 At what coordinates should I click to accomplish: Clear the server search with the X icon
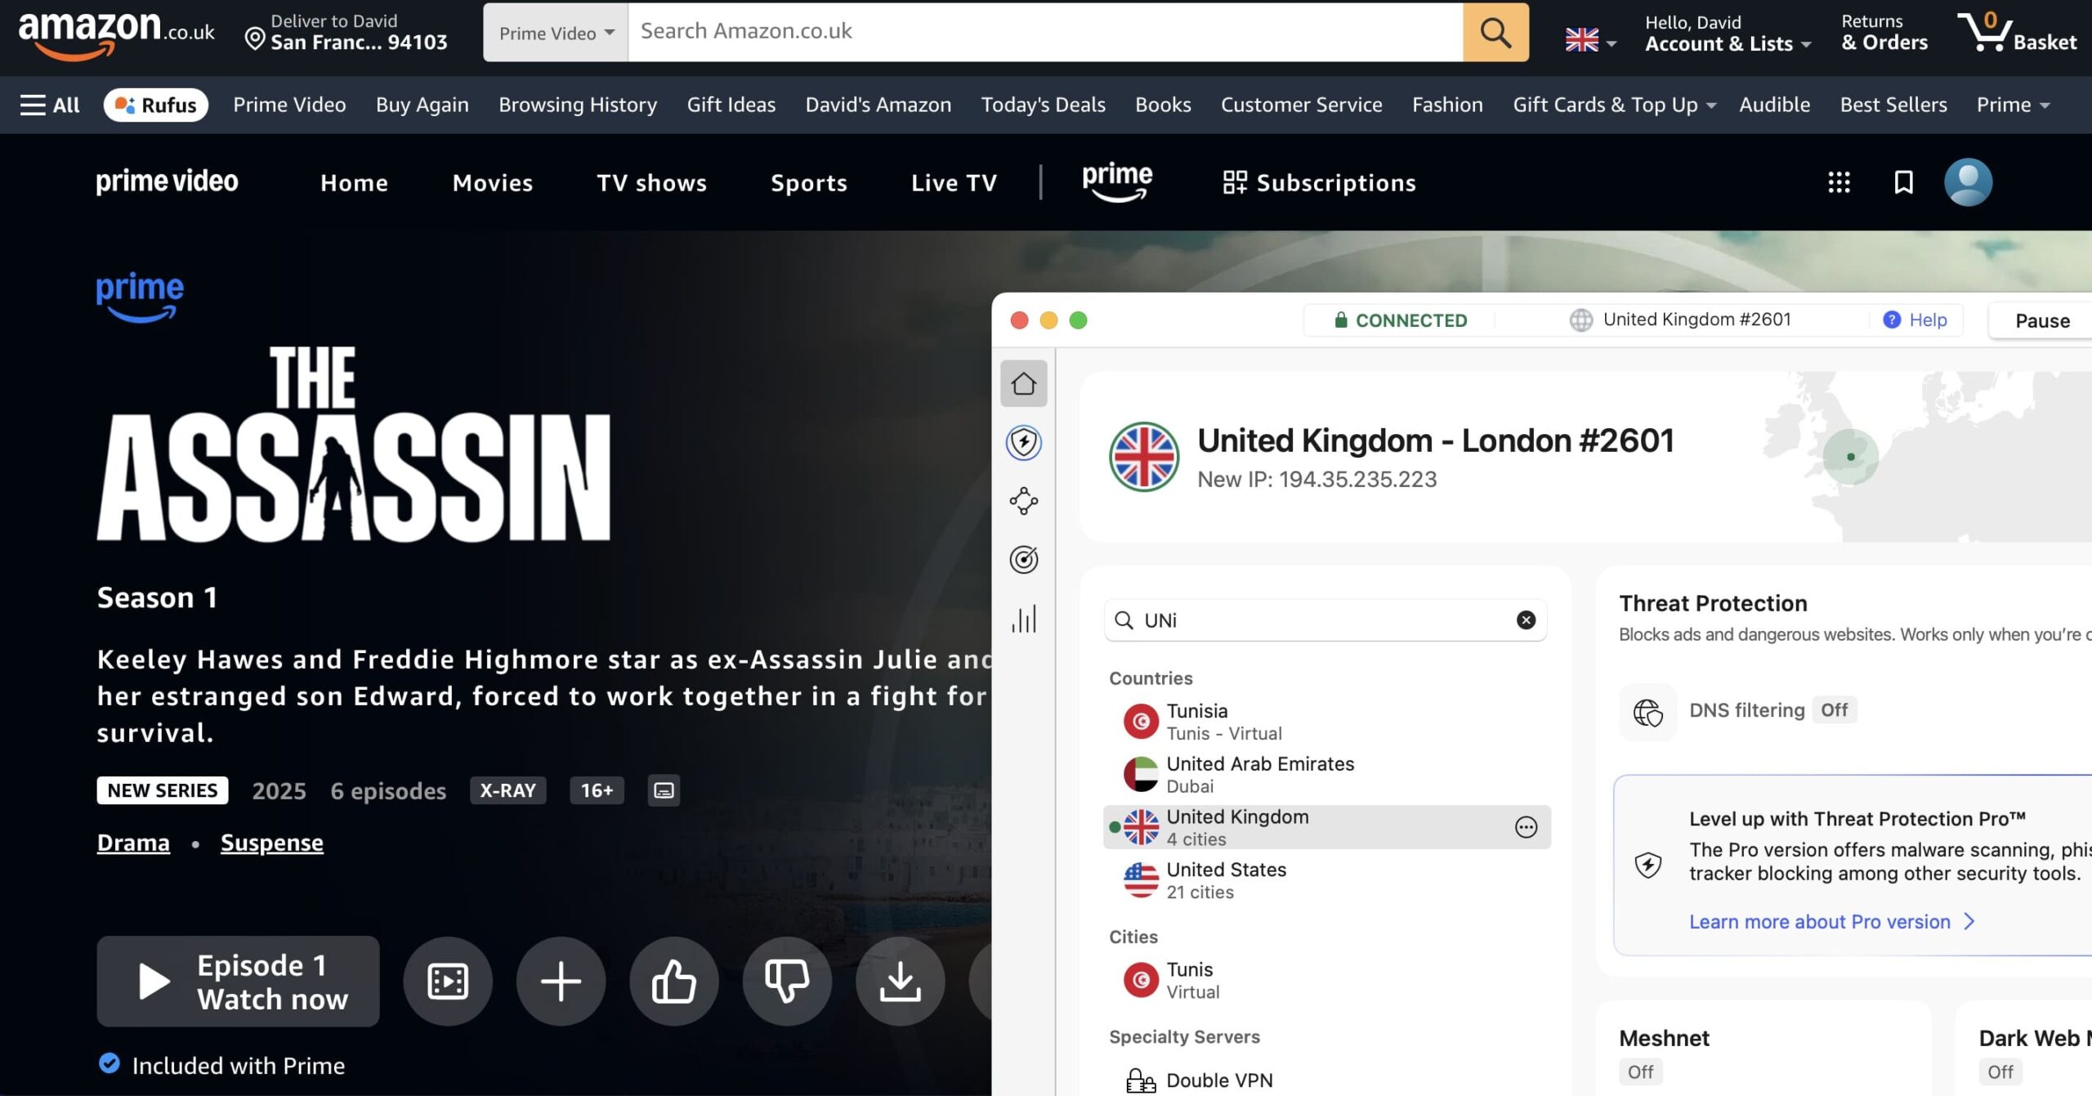tap(1525, 620)
